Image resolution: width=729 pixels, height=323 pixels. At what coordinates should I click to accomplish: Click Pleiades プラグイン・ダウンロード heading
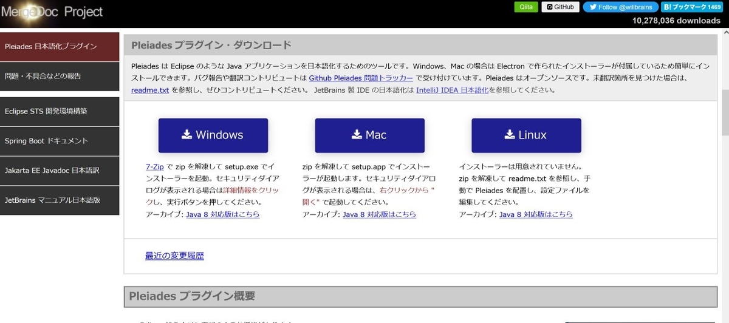pyautogui.click(x=211, y=46)
